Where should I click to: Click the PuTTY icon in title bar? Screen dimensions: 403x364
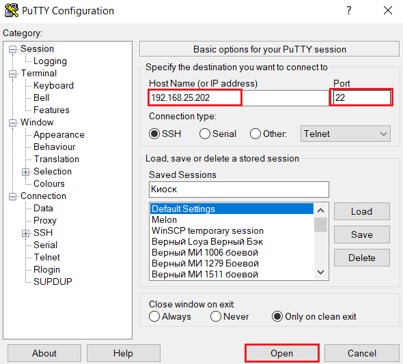tap(12, 10)
